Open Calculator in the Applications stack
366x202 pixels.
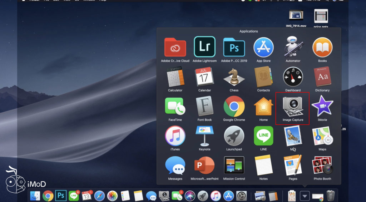tap(175, 77)
